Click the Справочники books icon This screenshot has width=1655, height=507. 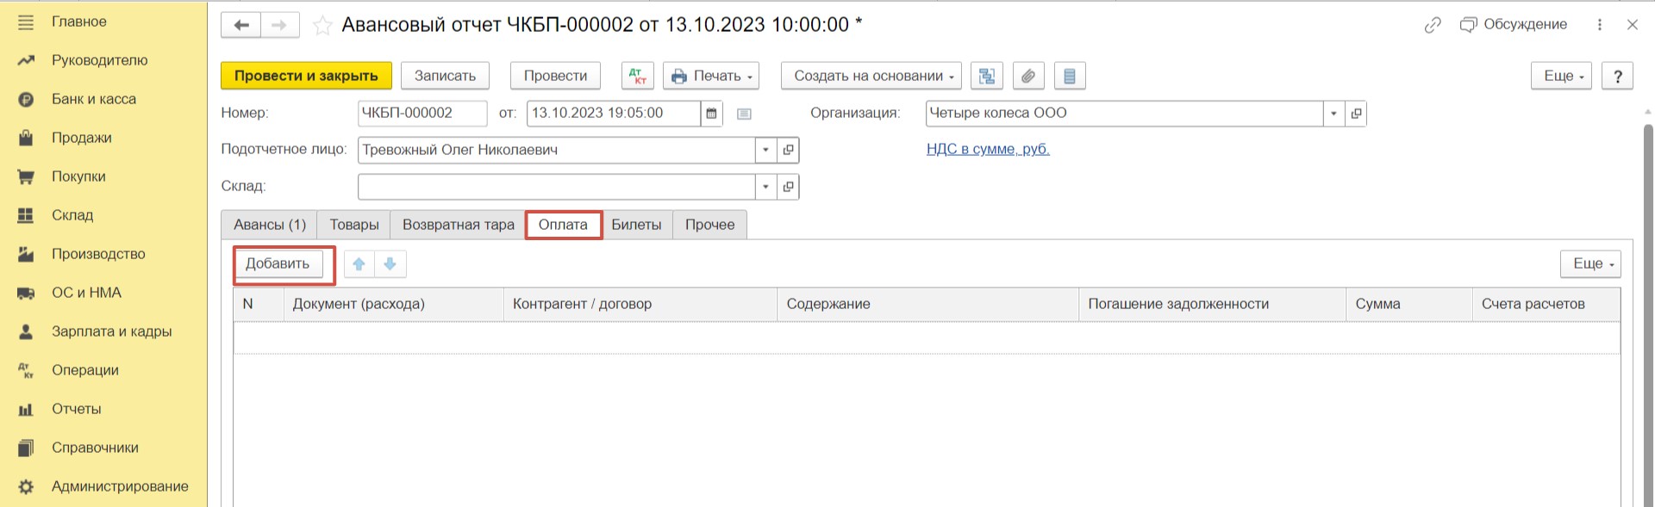click(x=26, y=448)
